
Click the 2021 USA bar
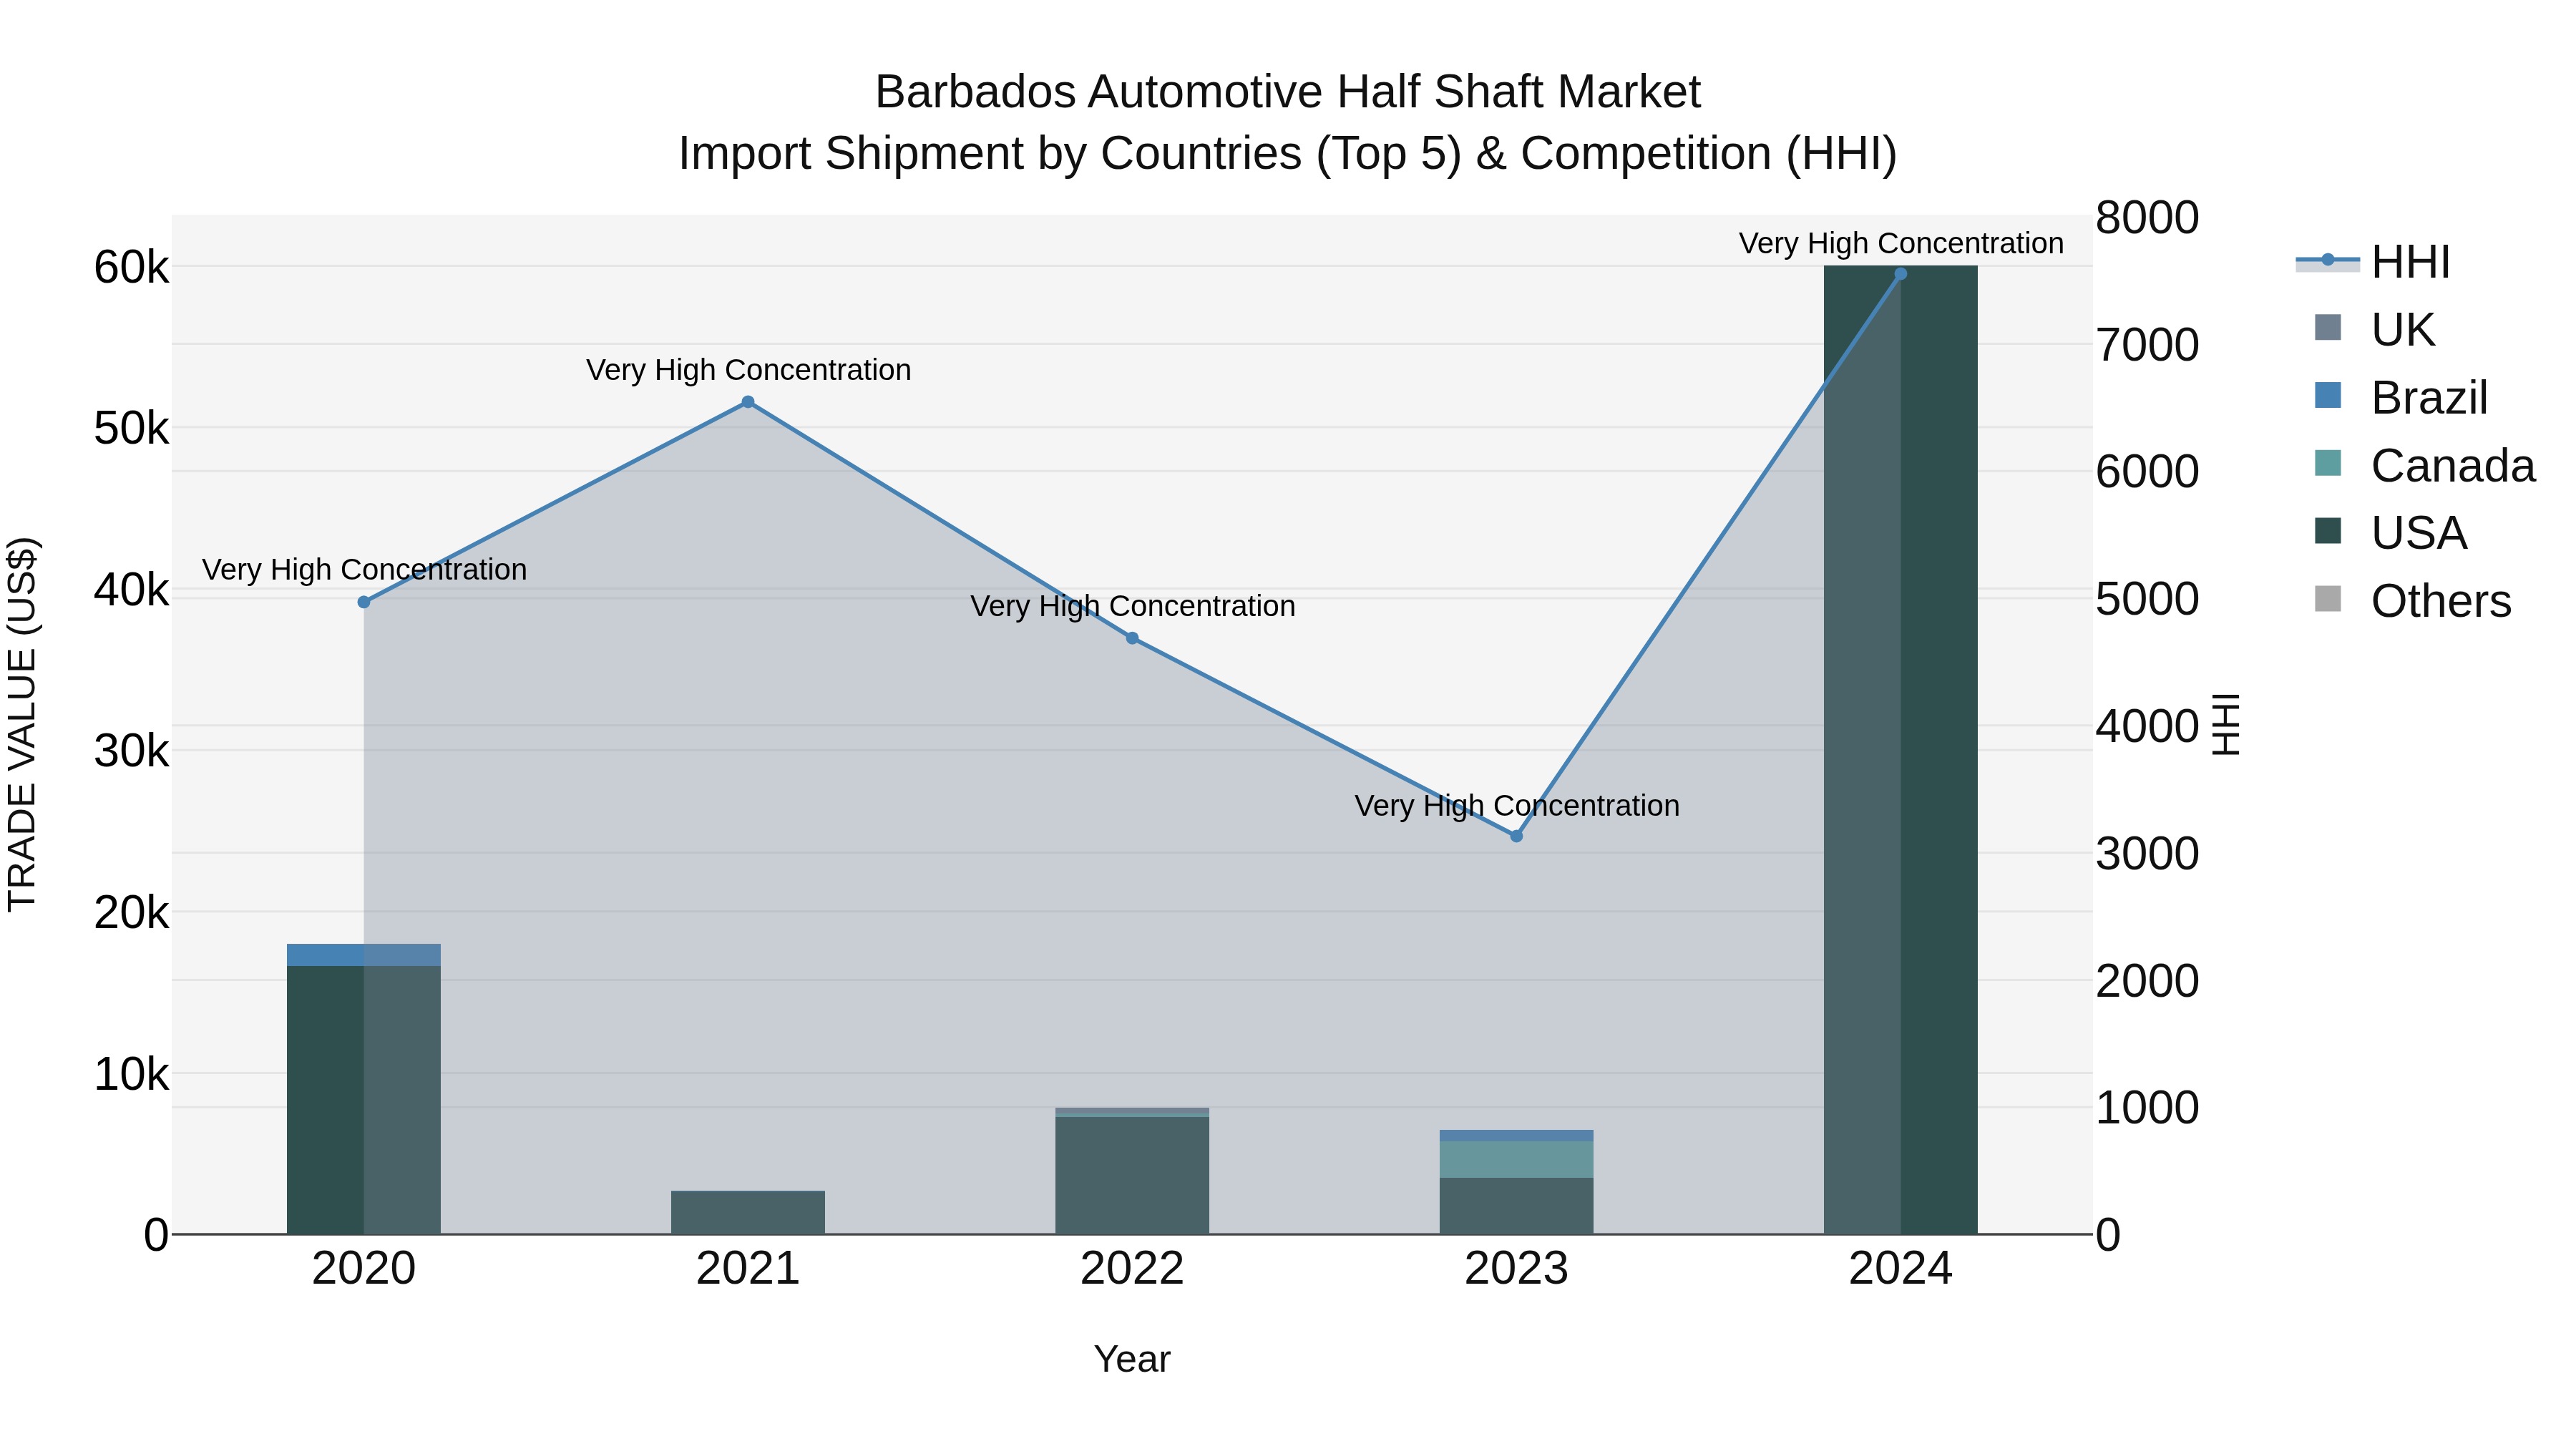[748, 1212]
